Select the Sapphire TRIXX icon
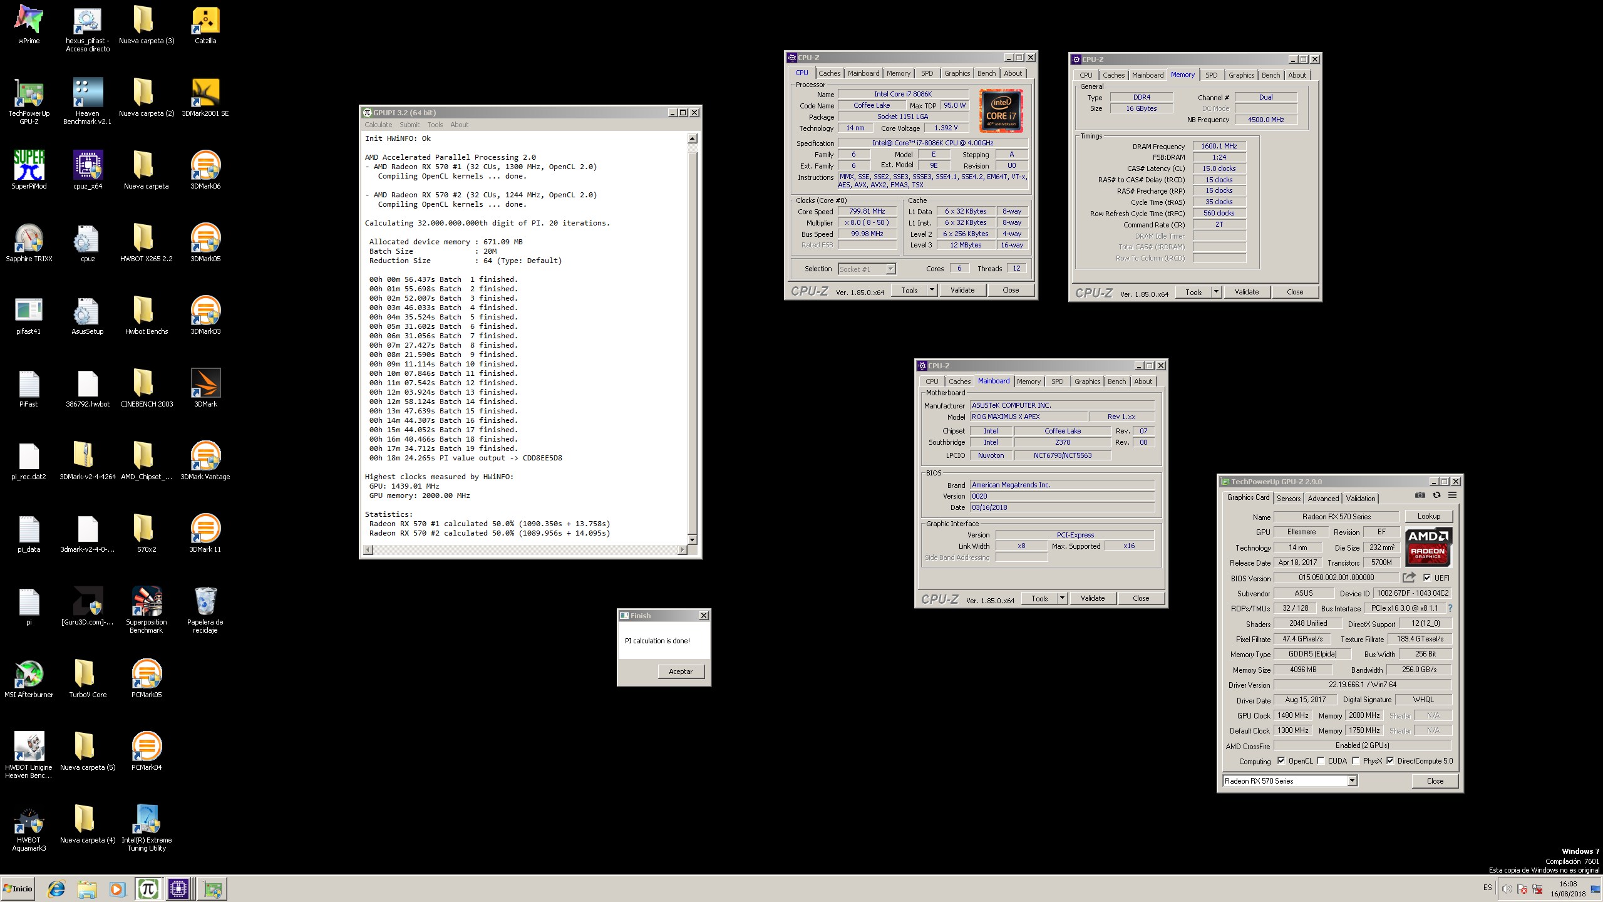 [29, 243]
